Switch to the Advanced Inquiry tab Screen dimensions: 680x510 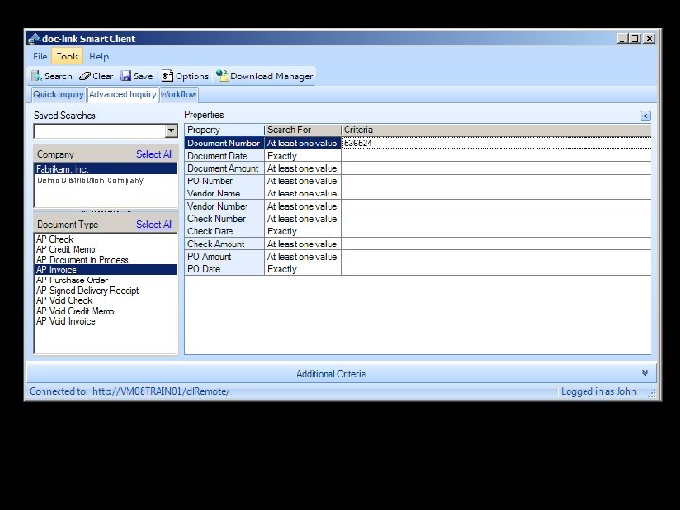tap(123, 94)
